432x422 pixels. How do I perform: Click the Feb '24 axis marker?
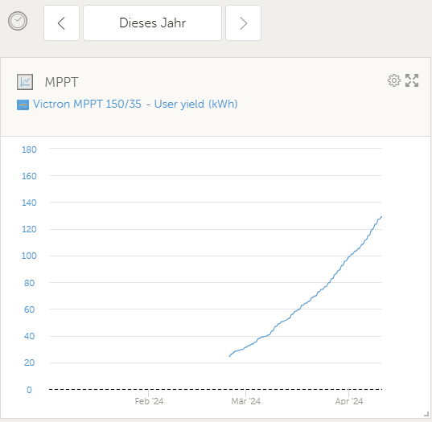[149, 401]
